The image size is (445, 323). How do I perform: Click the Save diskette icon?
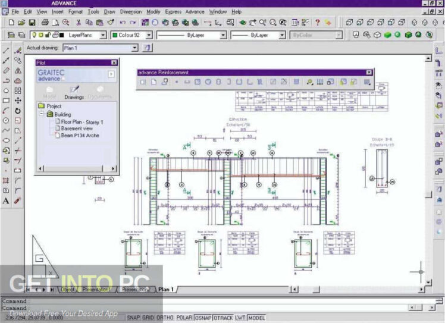click(32, 23)
